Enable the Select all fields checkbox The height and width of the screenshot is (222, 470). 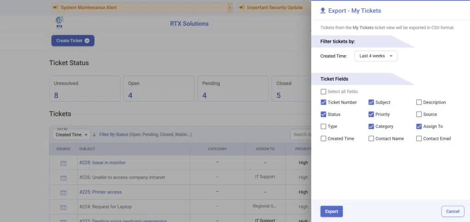(x=324, y=92)
